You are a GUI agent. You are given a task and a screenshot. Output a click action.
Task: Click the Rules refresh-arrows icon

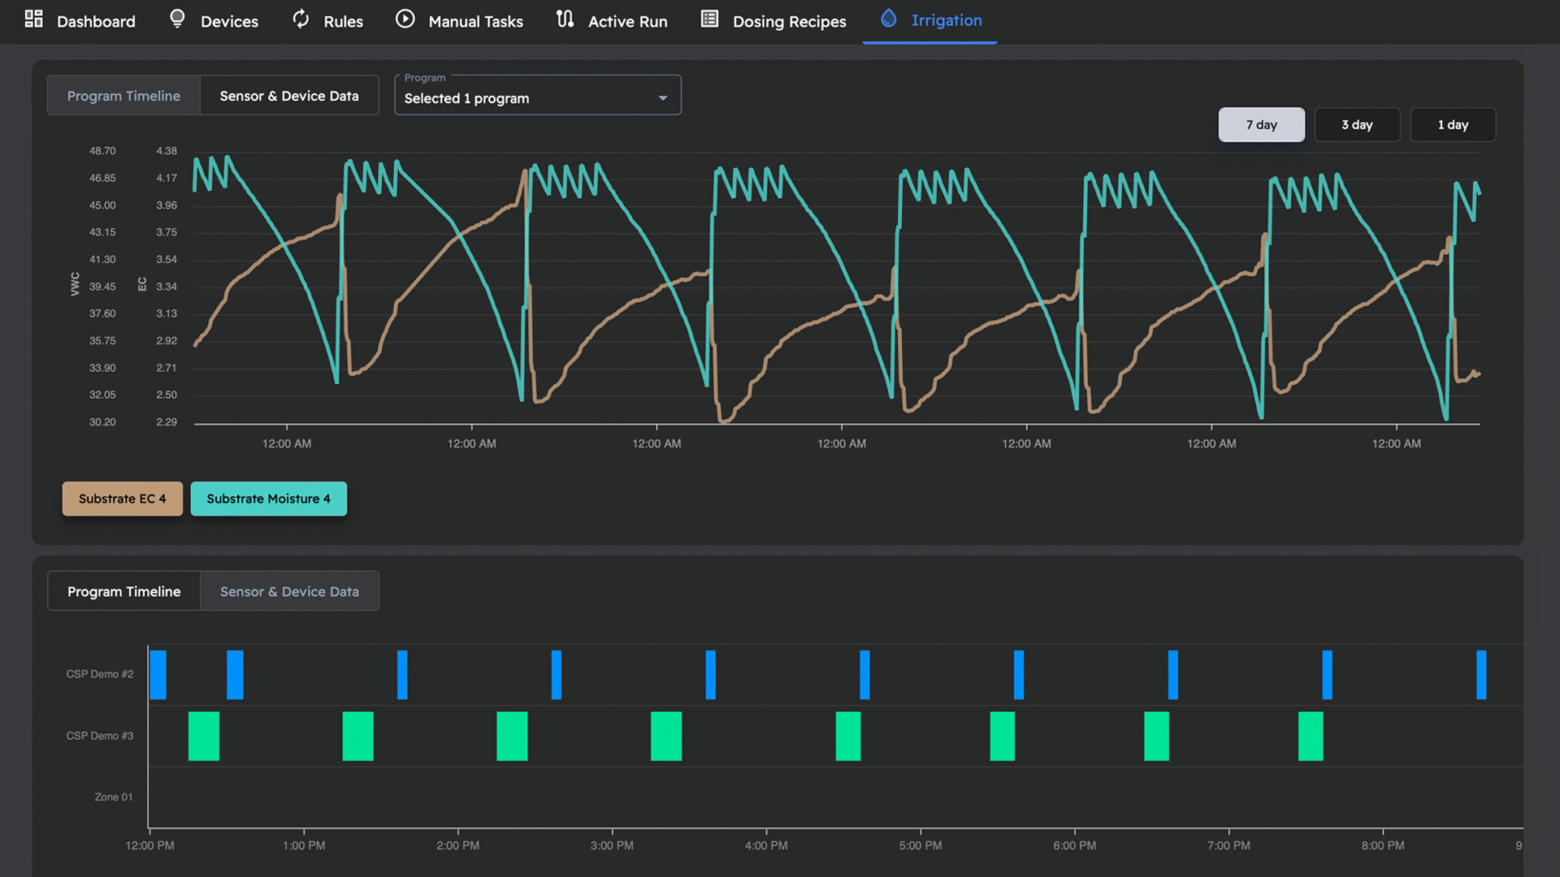[x=301, y=19]
